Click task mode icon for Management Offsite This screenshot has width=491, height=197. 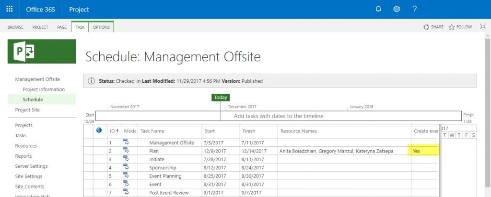point(126,142)
